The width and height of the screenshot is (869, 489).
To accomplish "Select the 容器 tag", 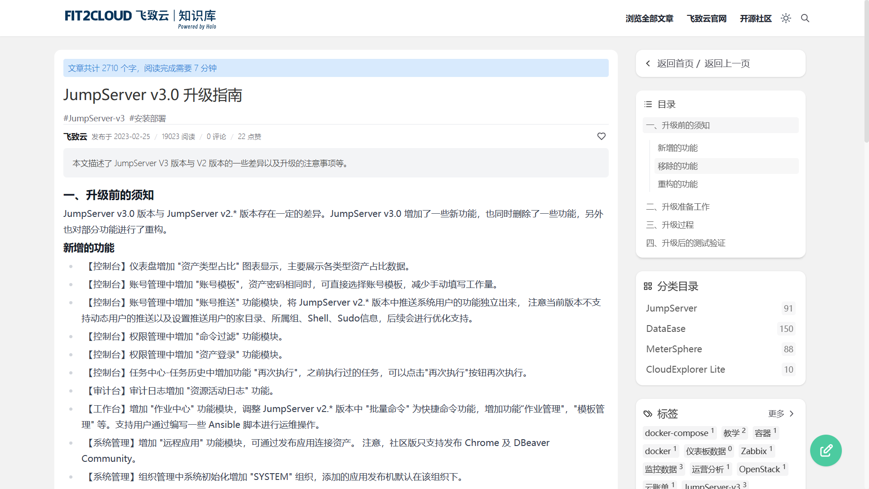I will point(765,433).
